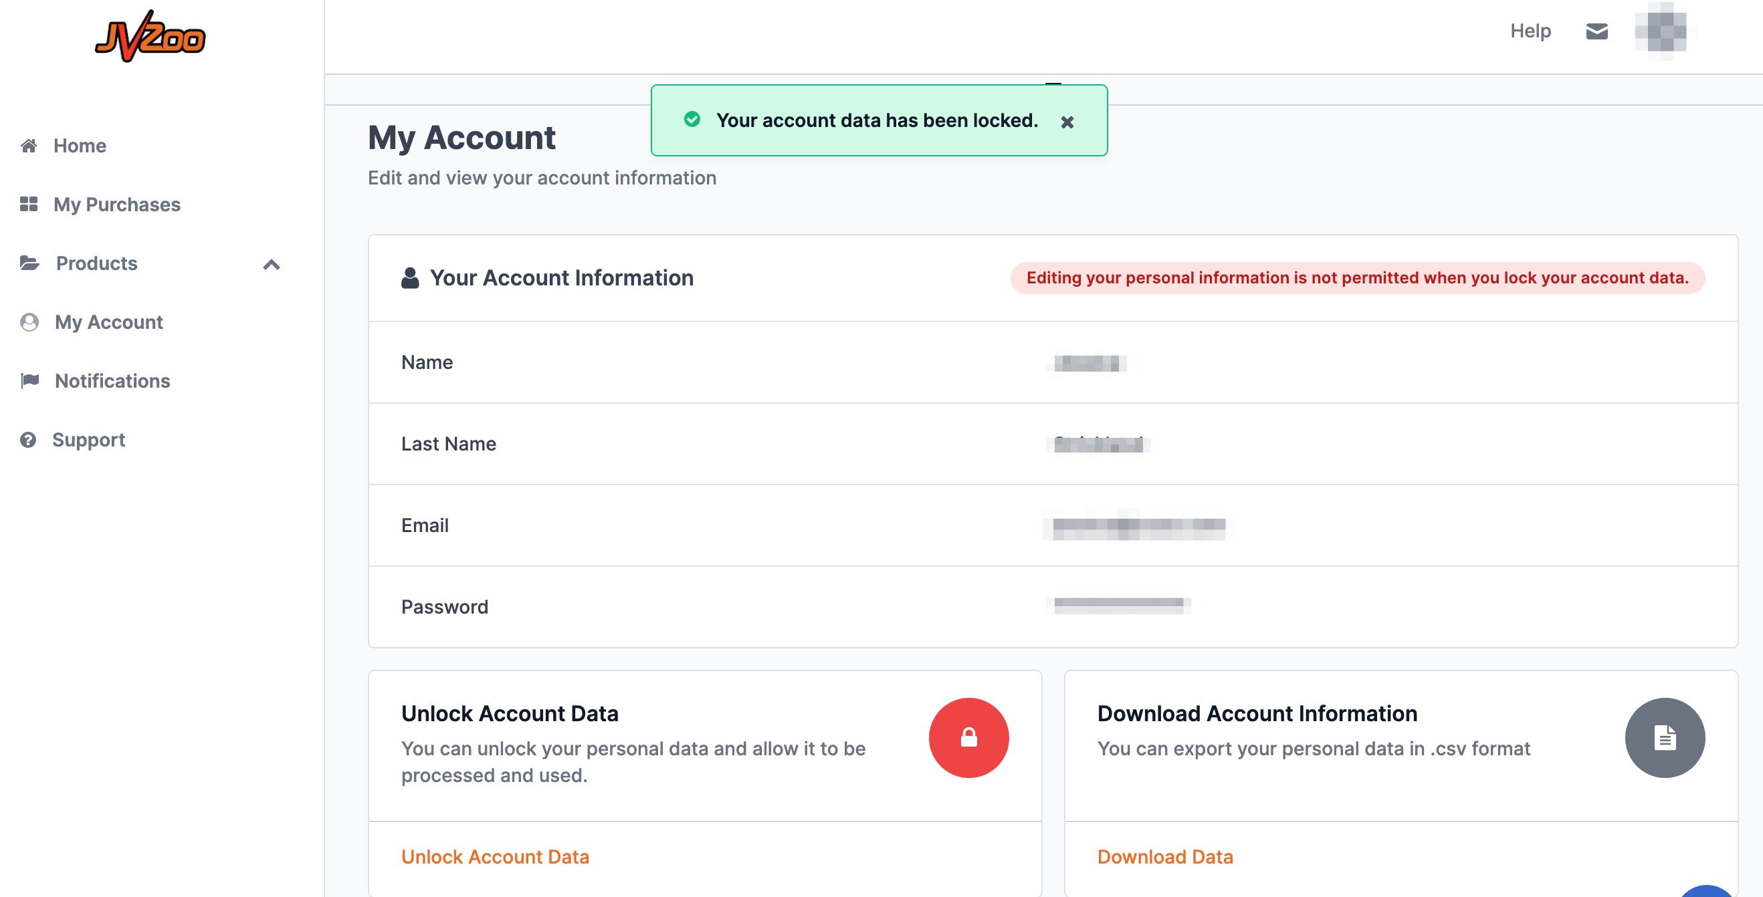Open Notifications page

[x=112, y=381]
